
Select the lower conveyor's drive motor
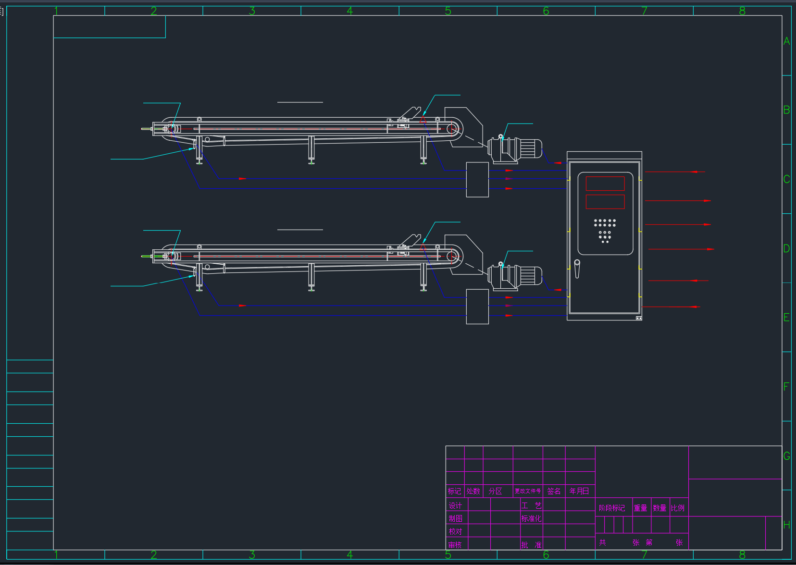click(515, 276)
